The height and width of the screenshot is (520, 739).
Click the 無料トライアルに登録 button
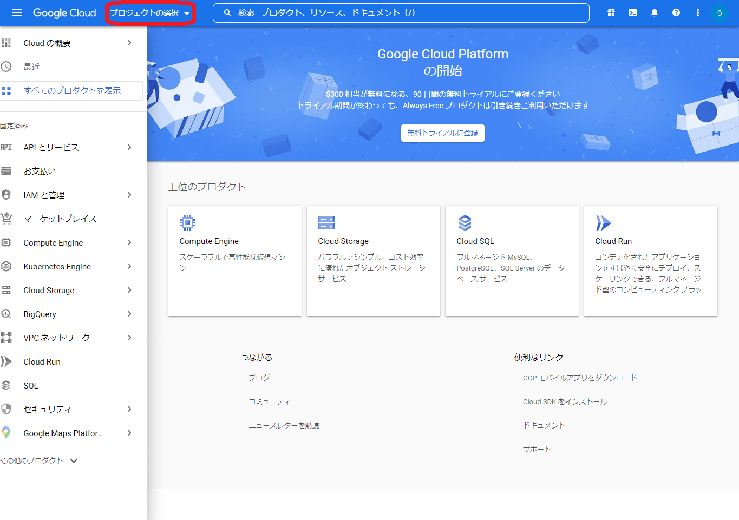tap(442, 133)
